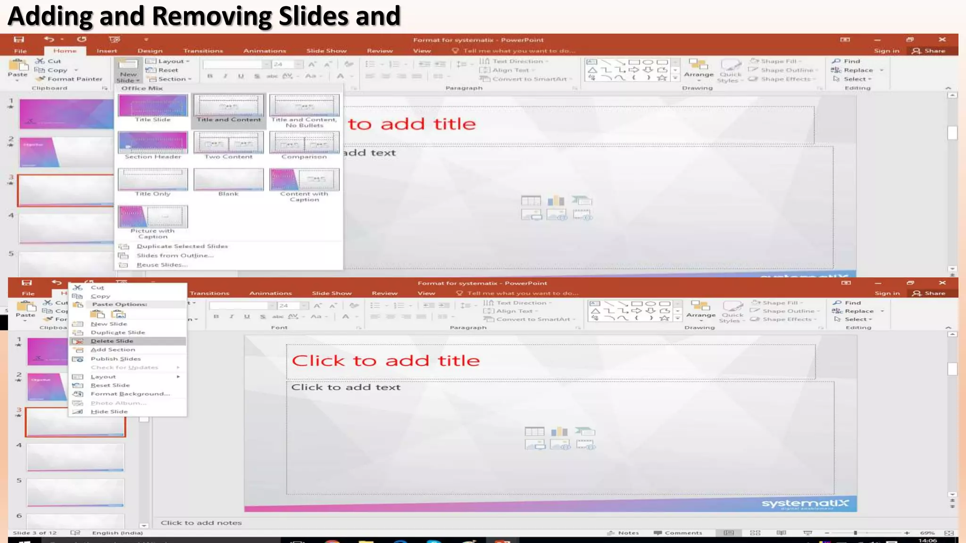Viewport: 966px width, 543px height.
Task: Choose Delete Slide from context menu
Action: pos(128,341)
